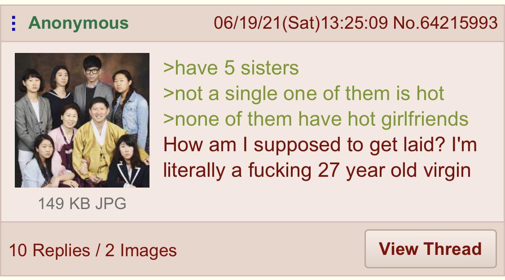This screenshot has height=280, width=505.
Task: Click the empty post header bar area
Action: pyautogui.click(x=171, y=23)
